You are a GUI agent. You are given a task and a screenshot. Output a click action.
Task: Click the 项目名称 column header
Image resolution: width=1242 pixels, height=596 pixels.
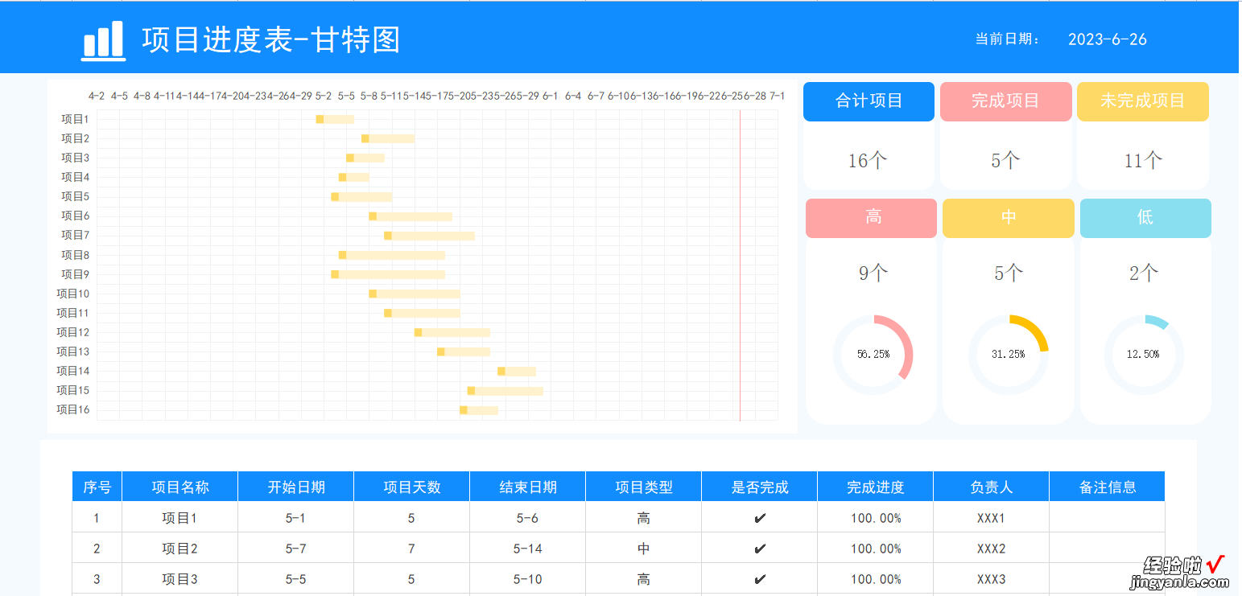(180, 487)
